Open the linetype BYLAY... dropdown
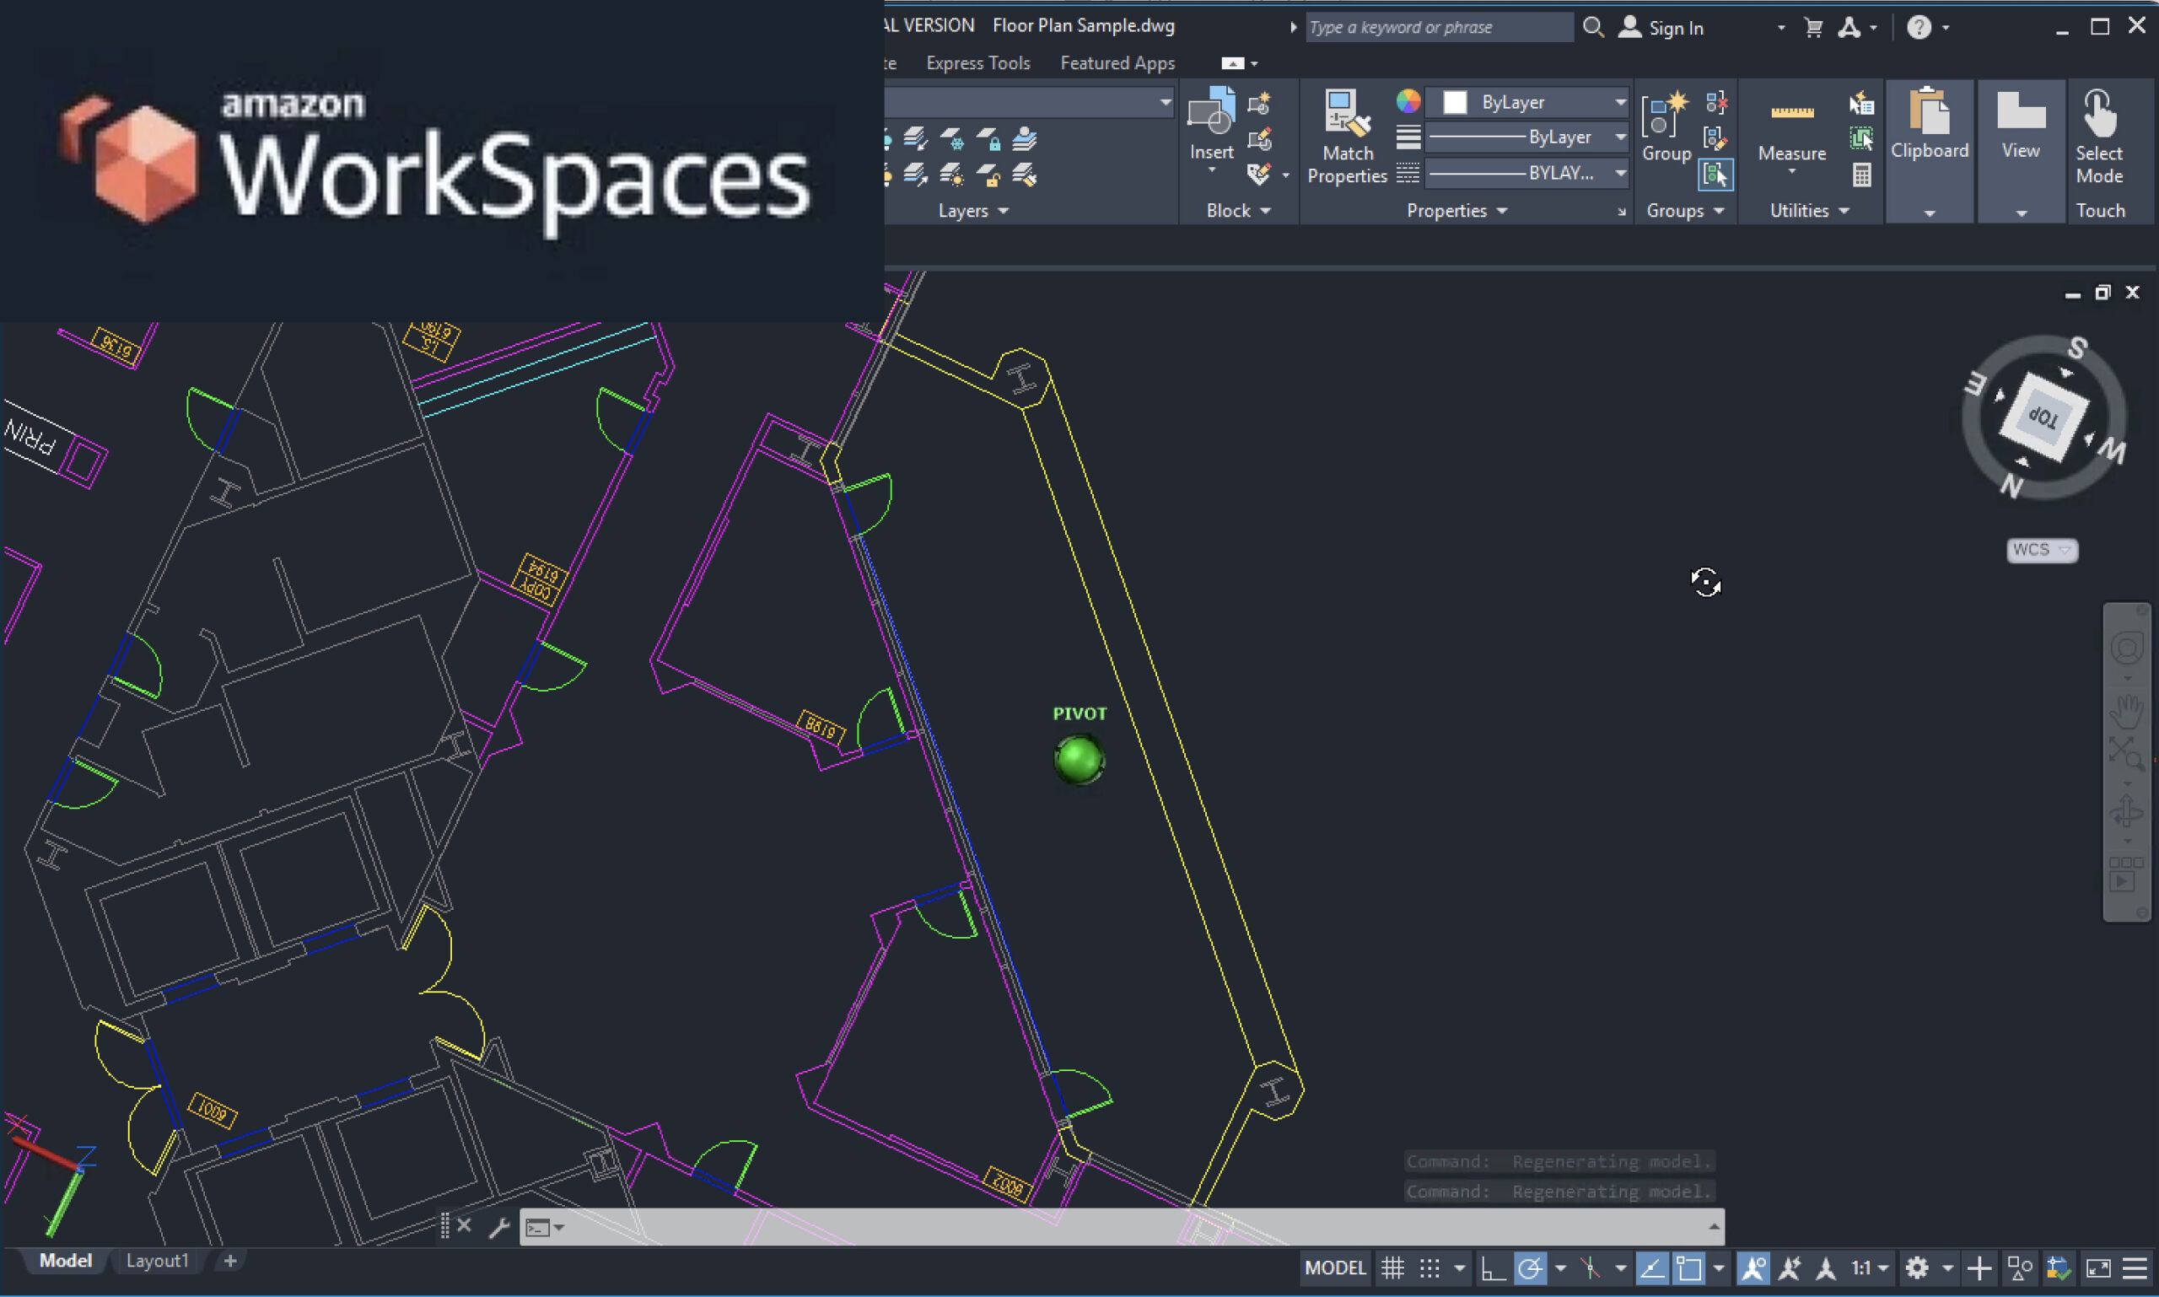The image size is (2159, 1297). (1527, 173)
